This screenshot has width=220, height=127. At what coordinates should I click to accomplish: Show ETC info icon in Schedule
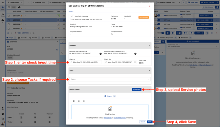(x=135, y=54)
